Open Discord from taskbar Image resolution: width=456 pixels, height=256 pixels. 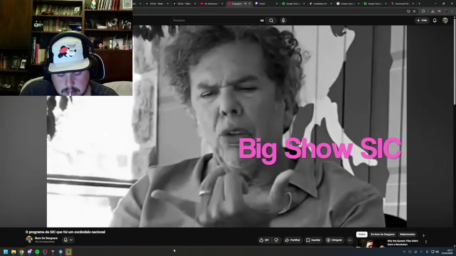(x=29, y=252)
